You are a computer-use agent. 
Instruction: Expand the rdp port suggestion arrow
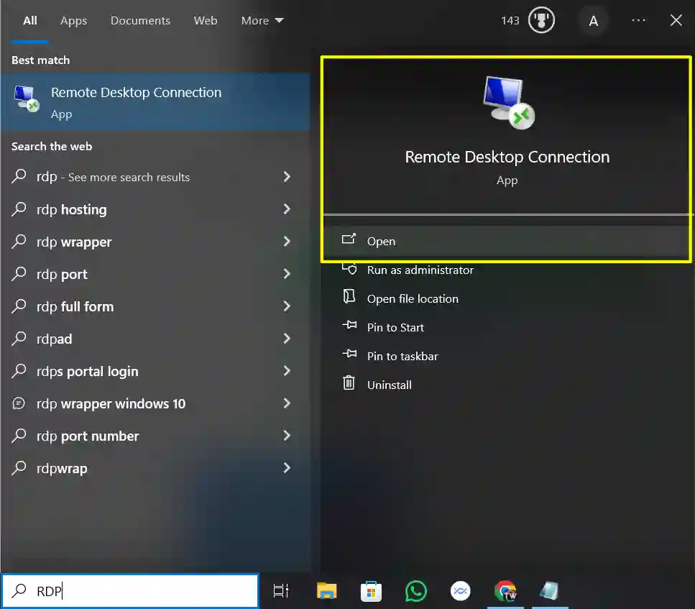(287, 274)
